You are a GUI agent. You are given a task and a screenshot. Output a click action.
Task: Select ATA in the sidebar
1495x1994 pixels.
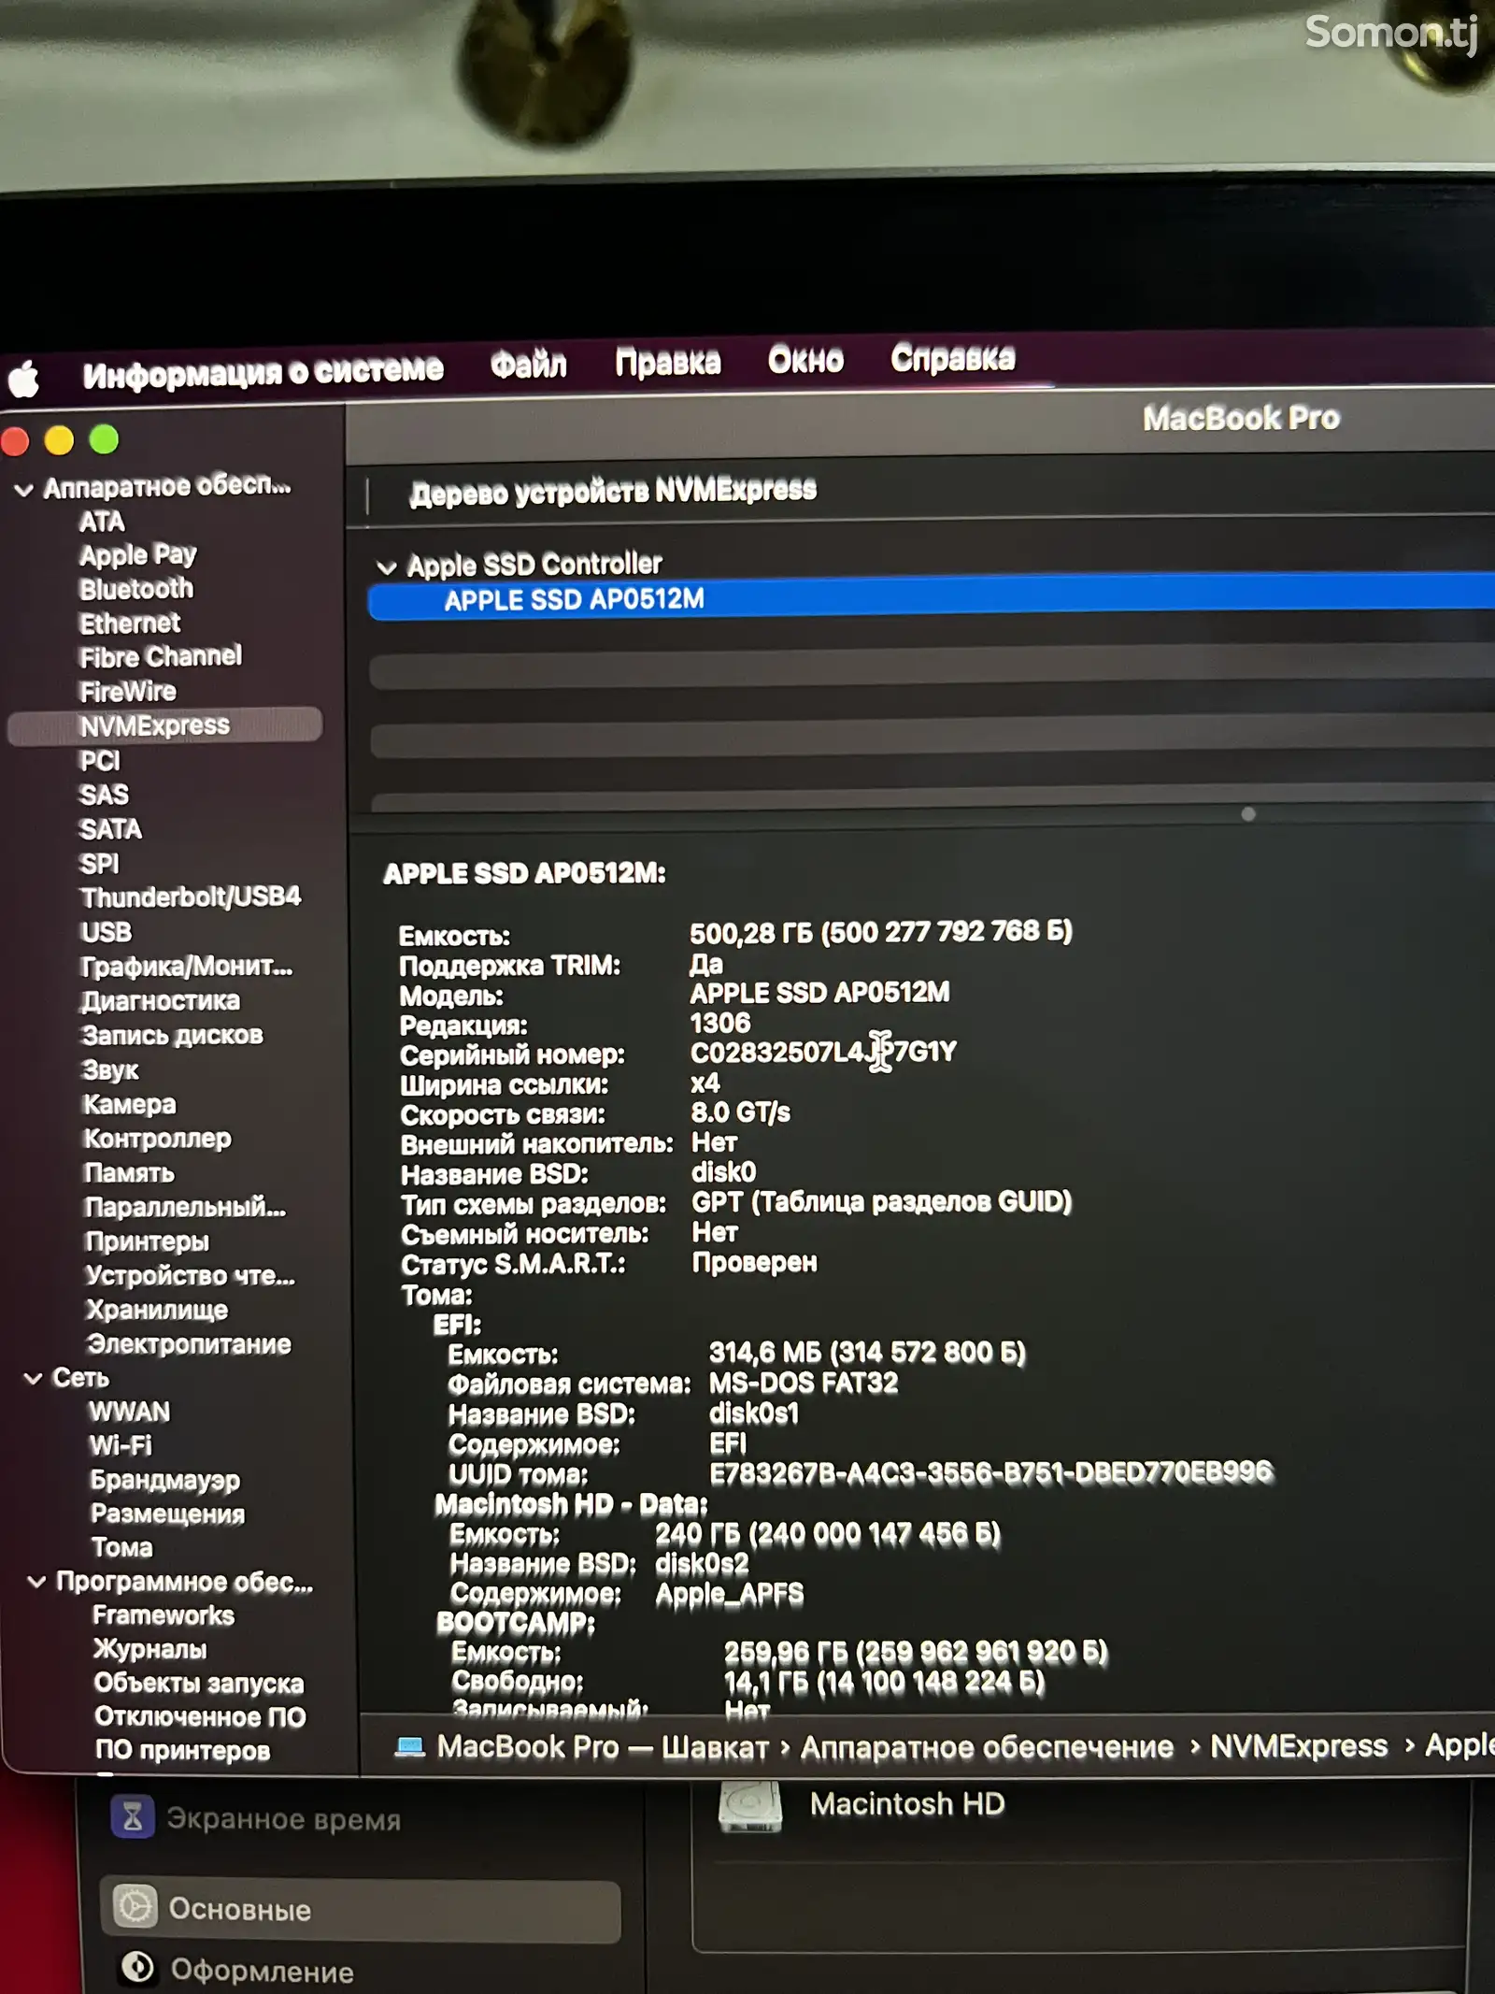click(102, 522)
